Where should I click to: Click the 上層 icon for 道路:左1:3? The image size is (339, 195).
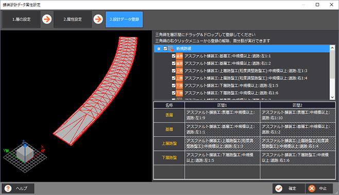click(179, 71)
